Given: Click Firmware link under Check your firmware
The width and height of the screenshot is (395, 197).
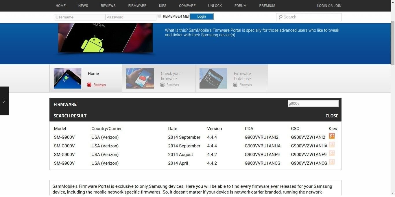Looking at the screenshot, I should coord(173,85).
